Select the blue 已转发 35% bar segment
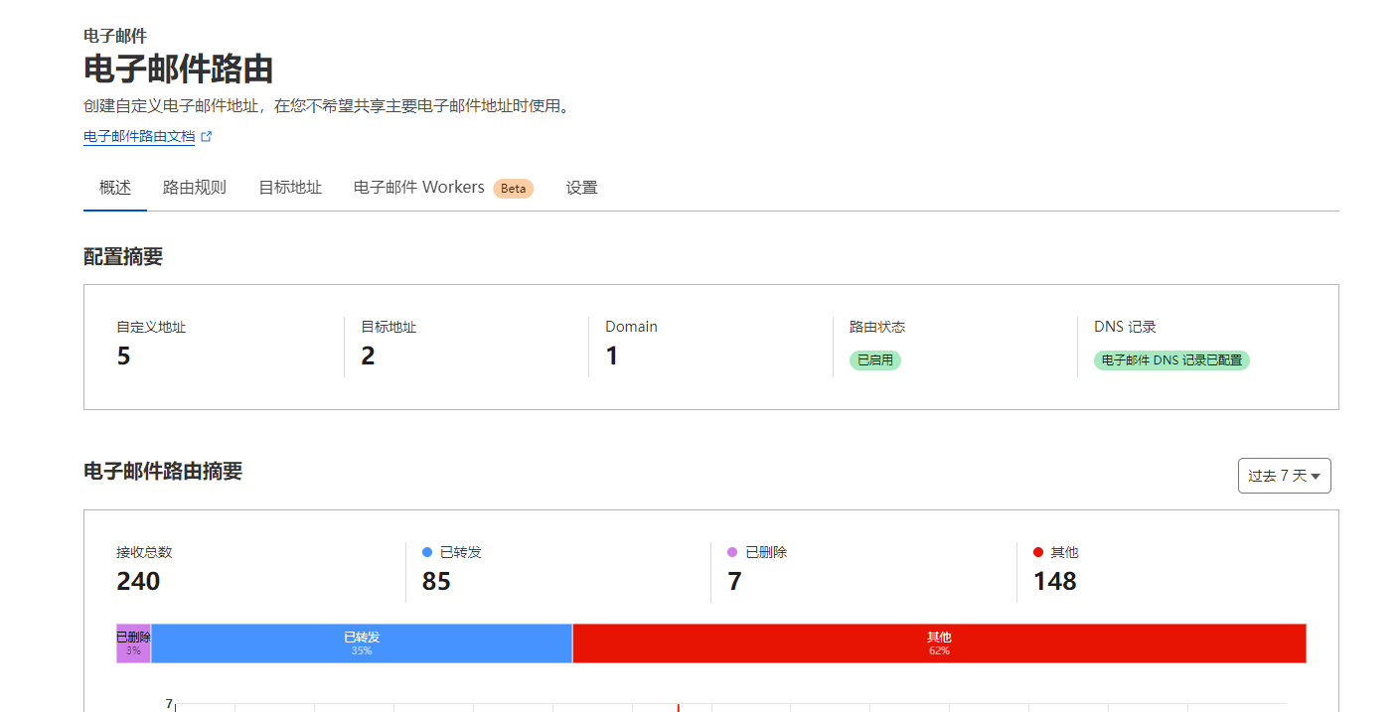1400x712 pixels. pyautogui.click(x=362, y=642)
